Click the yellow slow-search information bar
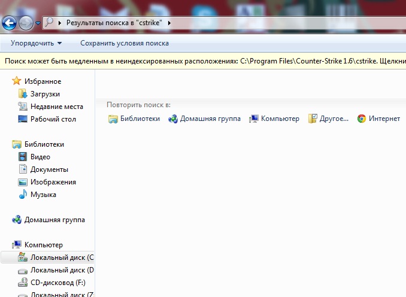 (203, 61)
